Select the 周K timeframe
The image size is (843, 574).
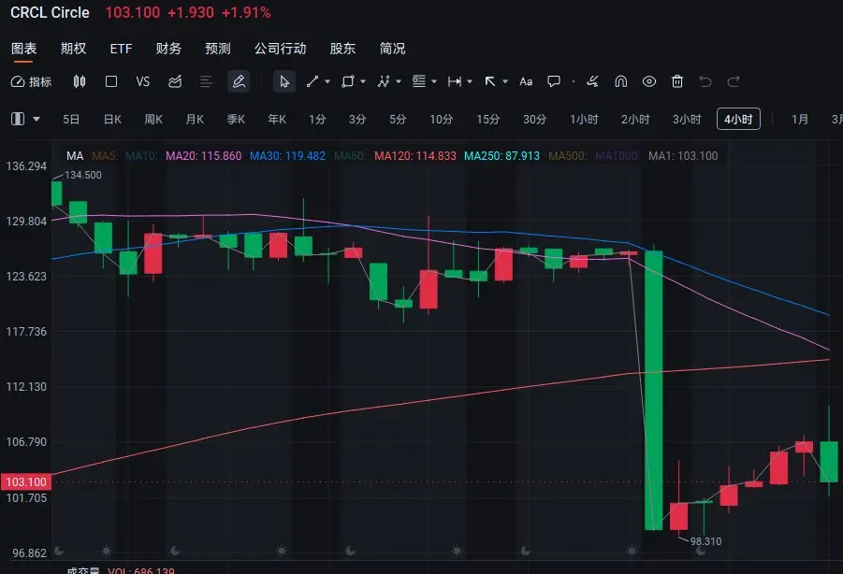click(x=153, y=120)
